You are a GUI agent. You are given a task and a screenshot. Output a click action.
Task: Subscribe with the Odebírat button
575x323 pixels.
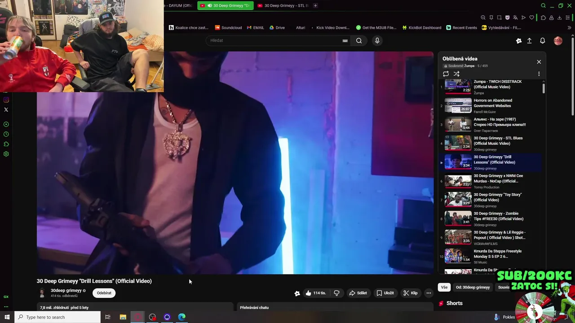point(104,293)
